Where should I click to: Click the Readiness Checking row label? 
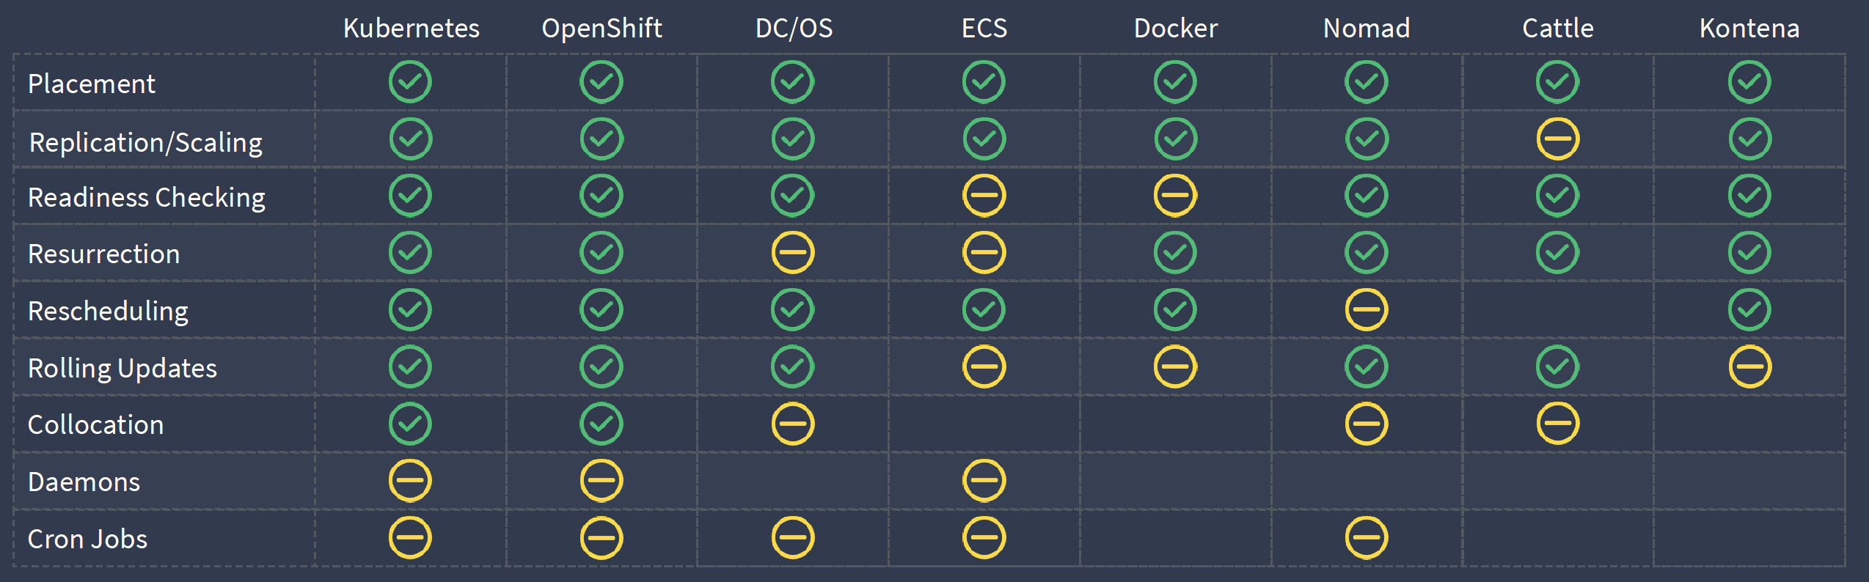click(147, 198)
